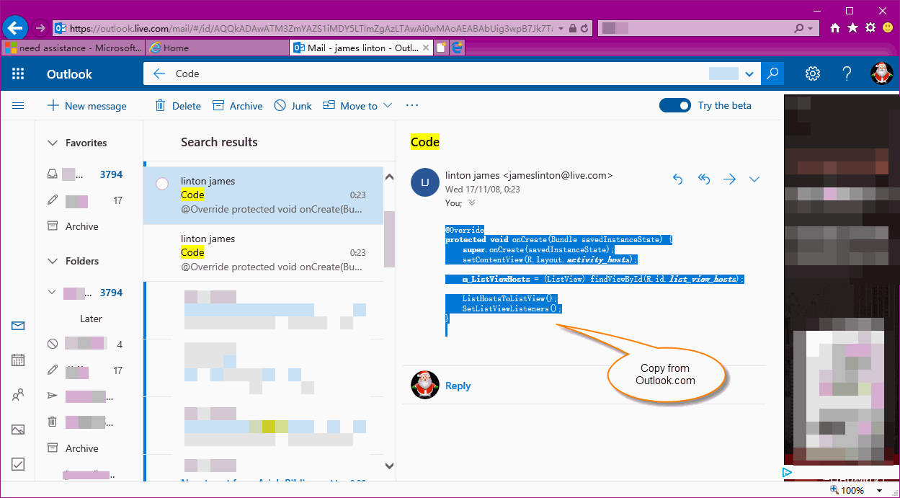Collapse the account folder with 3794 under Folders
Viewport: 900px width, 498px height.
coord(51,293)
